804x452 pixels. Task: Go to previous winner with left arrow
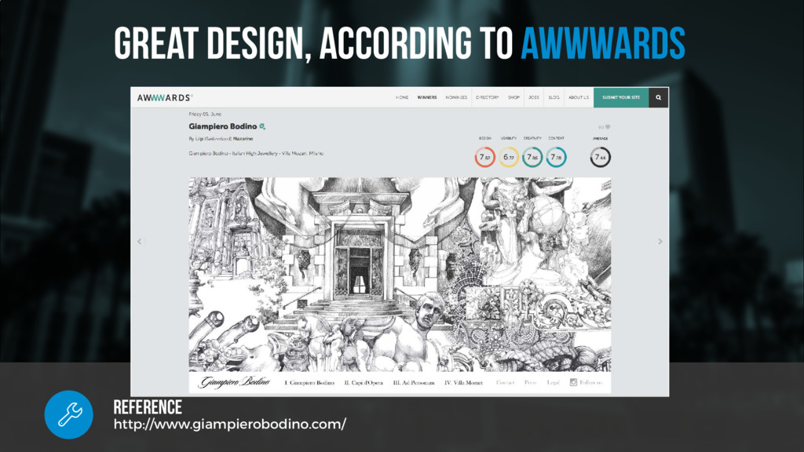[x=140, y=242]
